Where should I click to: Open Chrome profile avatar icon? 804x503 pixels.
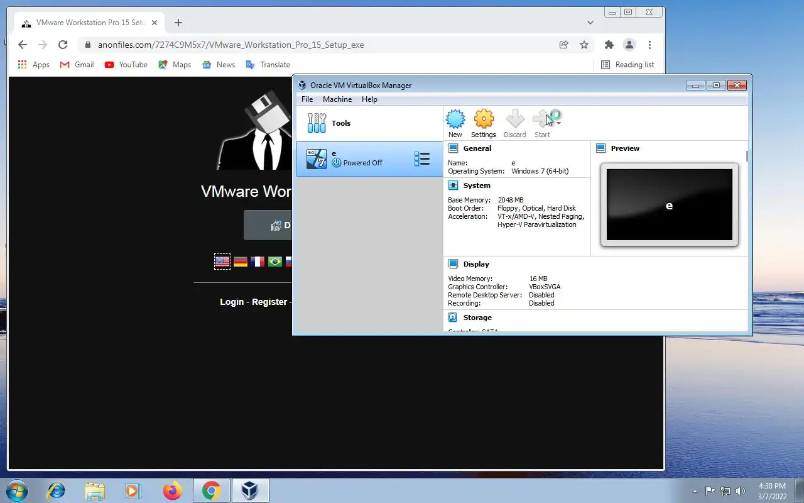pyautogui.click(x=629, y=45)
